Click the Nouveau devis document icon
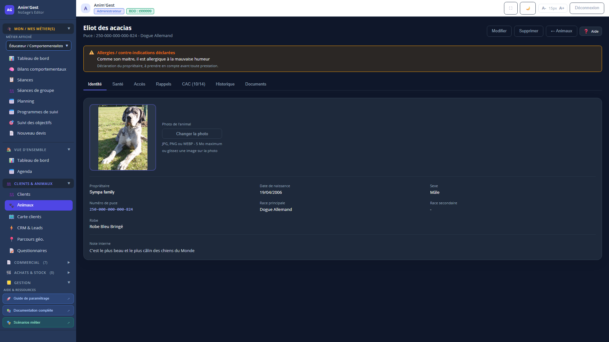 tap(11, 133)
